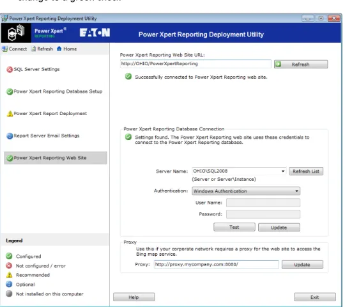Click the Refresh toolbar item
345x307 pixels.
pyautogui.click(x=42, y=49)
